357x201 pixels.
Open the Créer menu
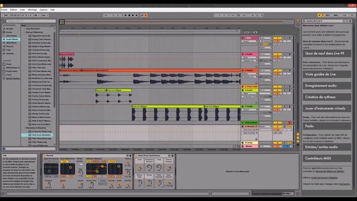[x=22, y=10]
